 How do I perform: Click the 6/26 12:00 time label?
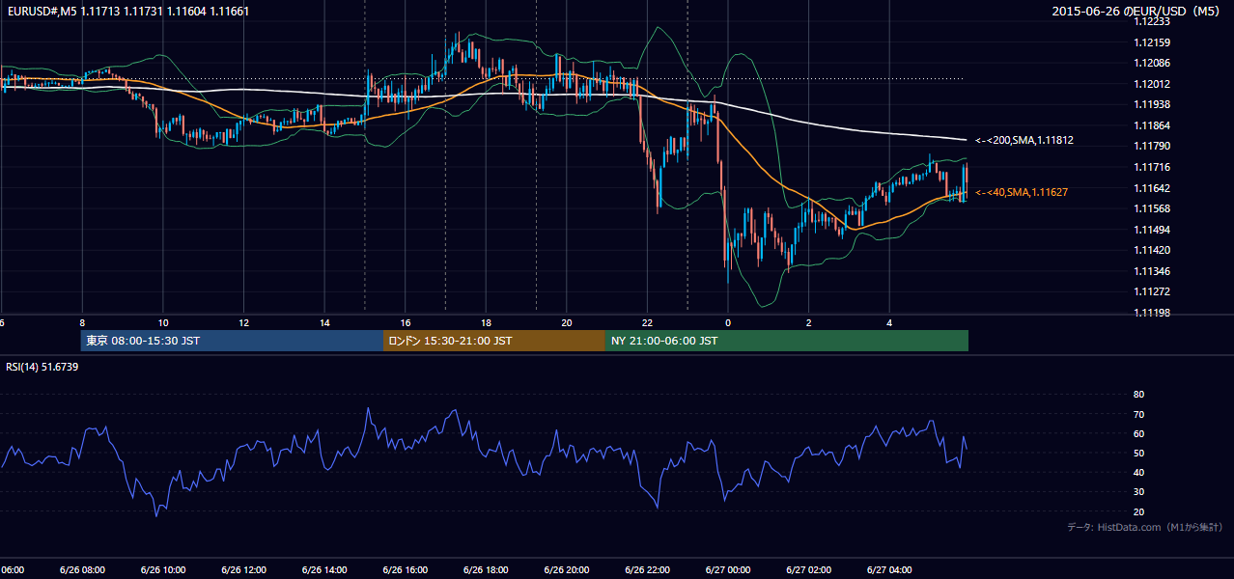[243, 570]
